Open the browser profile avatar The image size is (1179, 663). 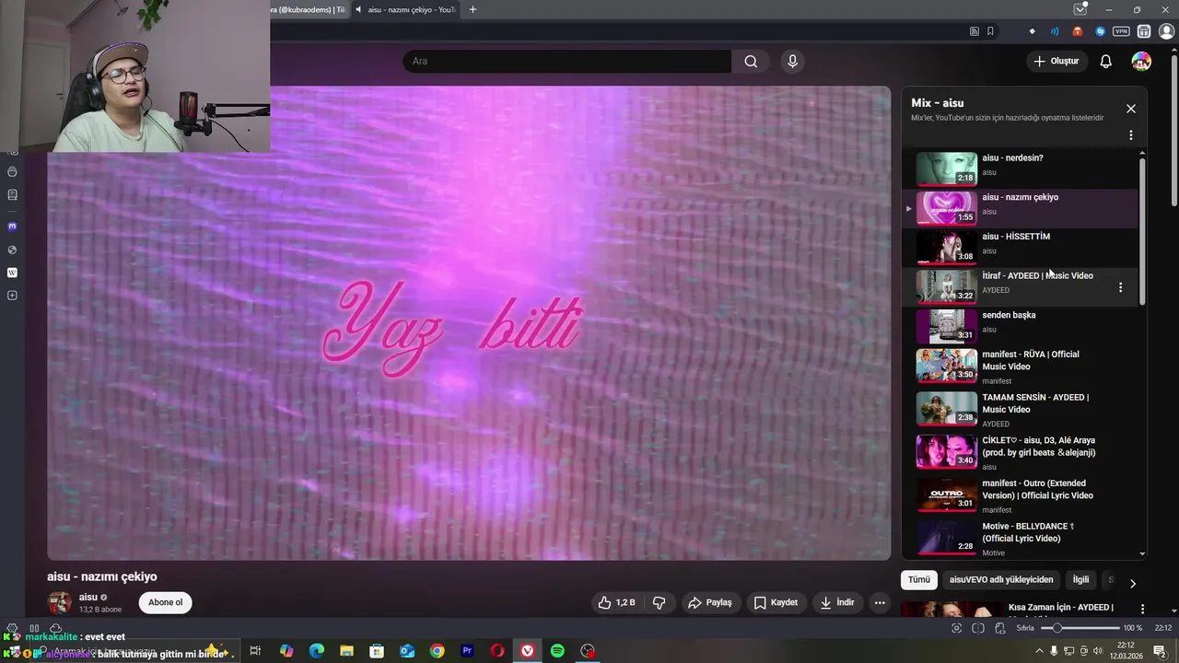click(x=1166, y=31)
